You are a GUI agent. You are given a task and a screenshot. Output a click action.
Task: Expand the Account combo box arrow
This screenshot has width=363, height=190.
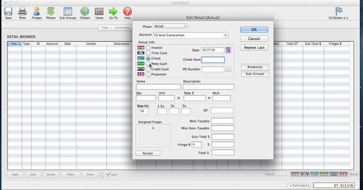(x=226, y=35)
